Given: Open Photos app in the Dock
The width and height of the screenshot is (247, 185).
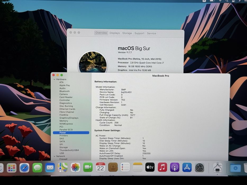Looking at the screenshot, I should click(x=75, y=167).
